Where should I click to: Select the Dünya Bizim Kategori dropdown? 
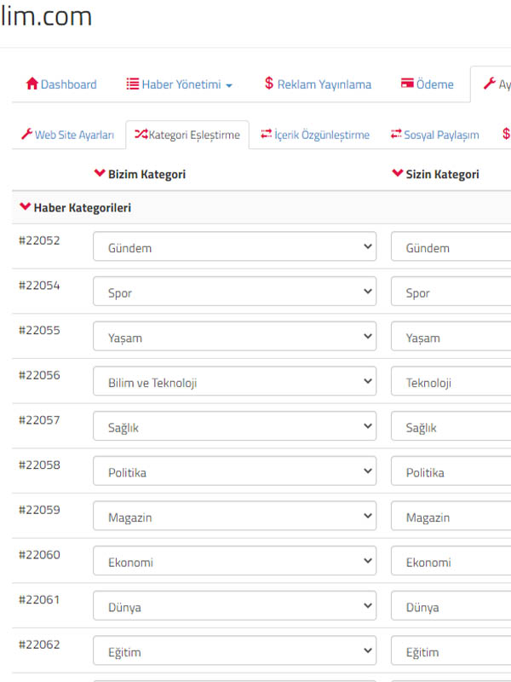[x=234, y=608]
